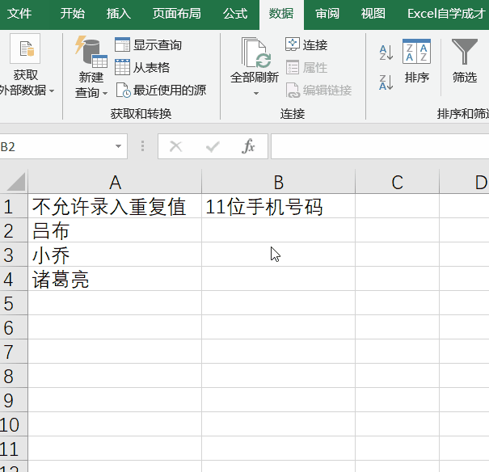Click the Get External Data icon
489x472 pixels.
[24, 49]
